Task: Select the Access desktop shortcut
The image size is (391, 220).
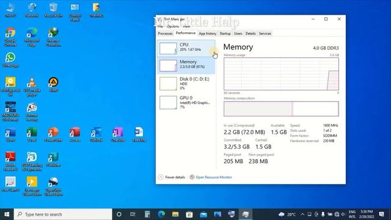Action: tap(75, 134)
